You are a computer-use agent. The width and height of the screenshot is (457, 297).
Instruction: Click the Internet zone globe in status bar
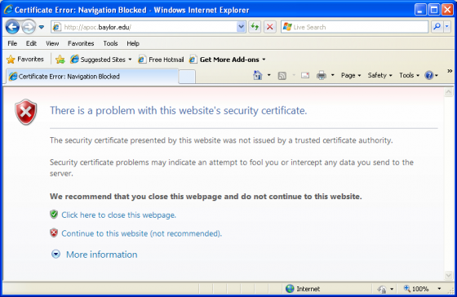pos(290,289)
